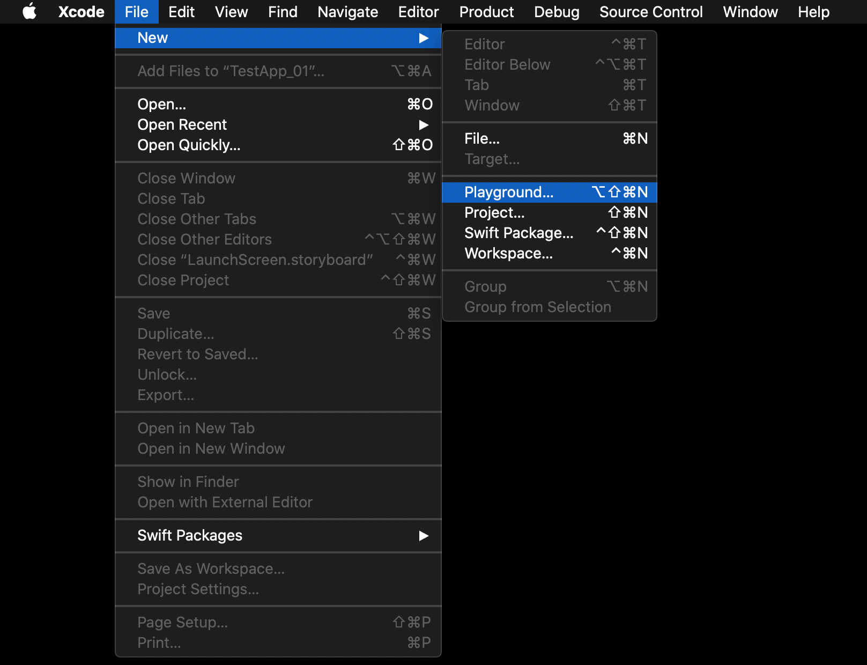Click the Duplicate... menu item
This screenshot has height=665, width=867.
click(278, 334)
